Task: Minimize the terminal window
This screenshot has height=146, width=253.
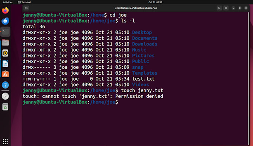Action: (233, 8)
